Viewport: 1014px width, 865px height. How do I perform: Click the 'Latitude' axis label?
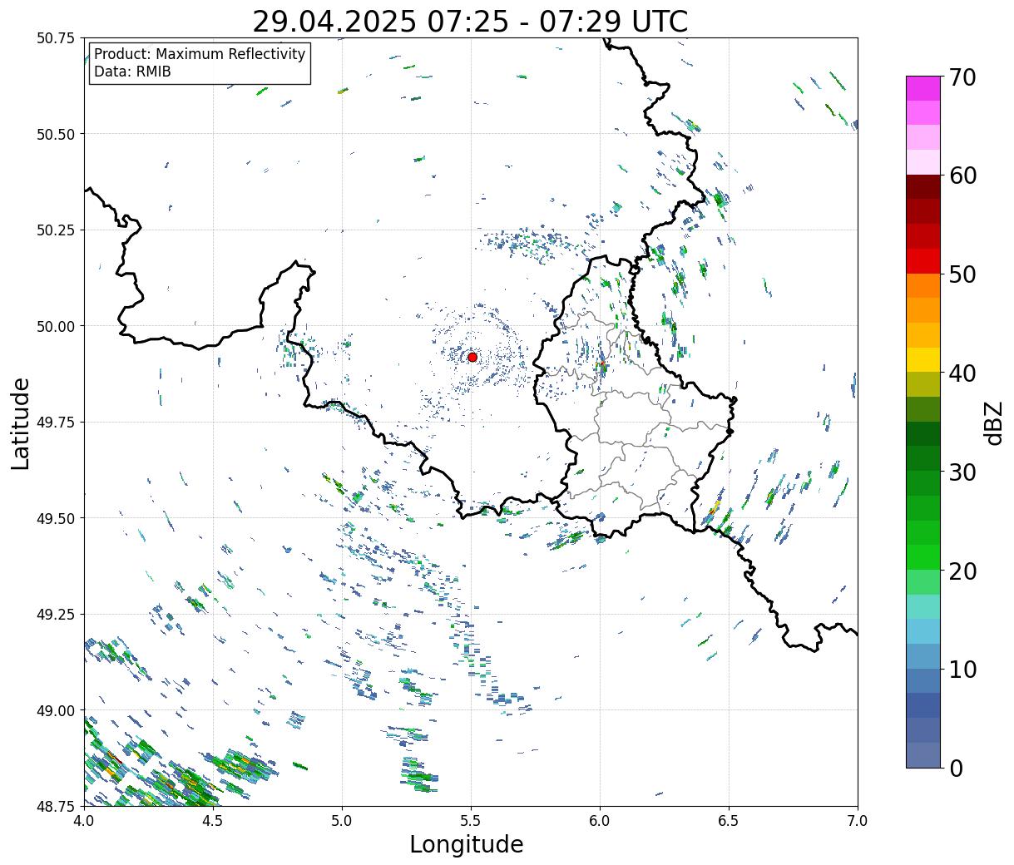[x=21, y=423]
